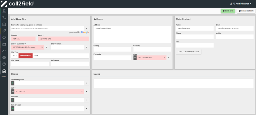Click the Postcode input field
The height and width of the screenshot is (115, 256).
113,58
